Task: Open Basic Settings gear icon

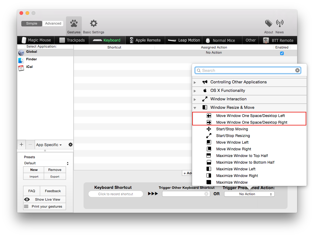Action: [x=93, y=24]
